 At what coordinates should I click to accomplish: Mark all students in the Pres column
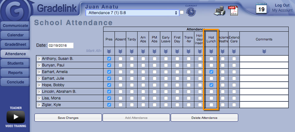click(109, 51)
